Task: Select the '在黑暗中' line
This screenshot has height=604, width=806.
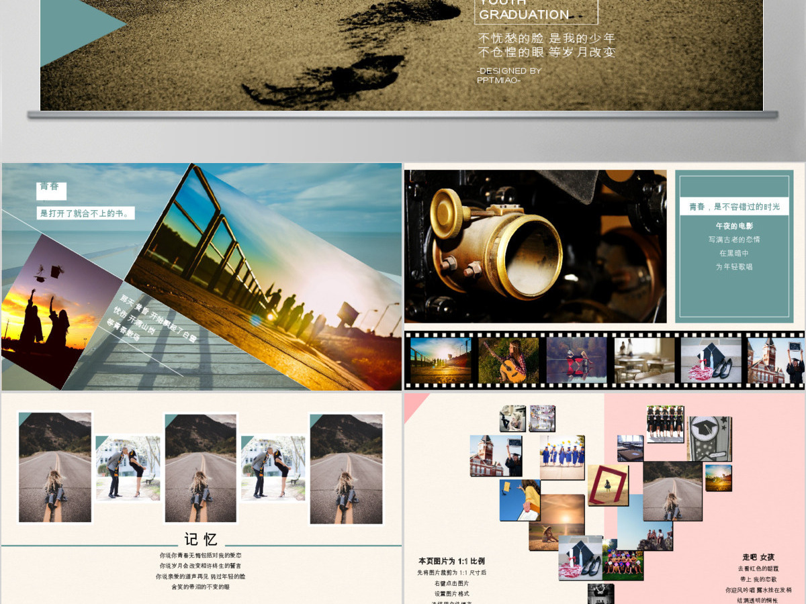Action: [734, 253]
